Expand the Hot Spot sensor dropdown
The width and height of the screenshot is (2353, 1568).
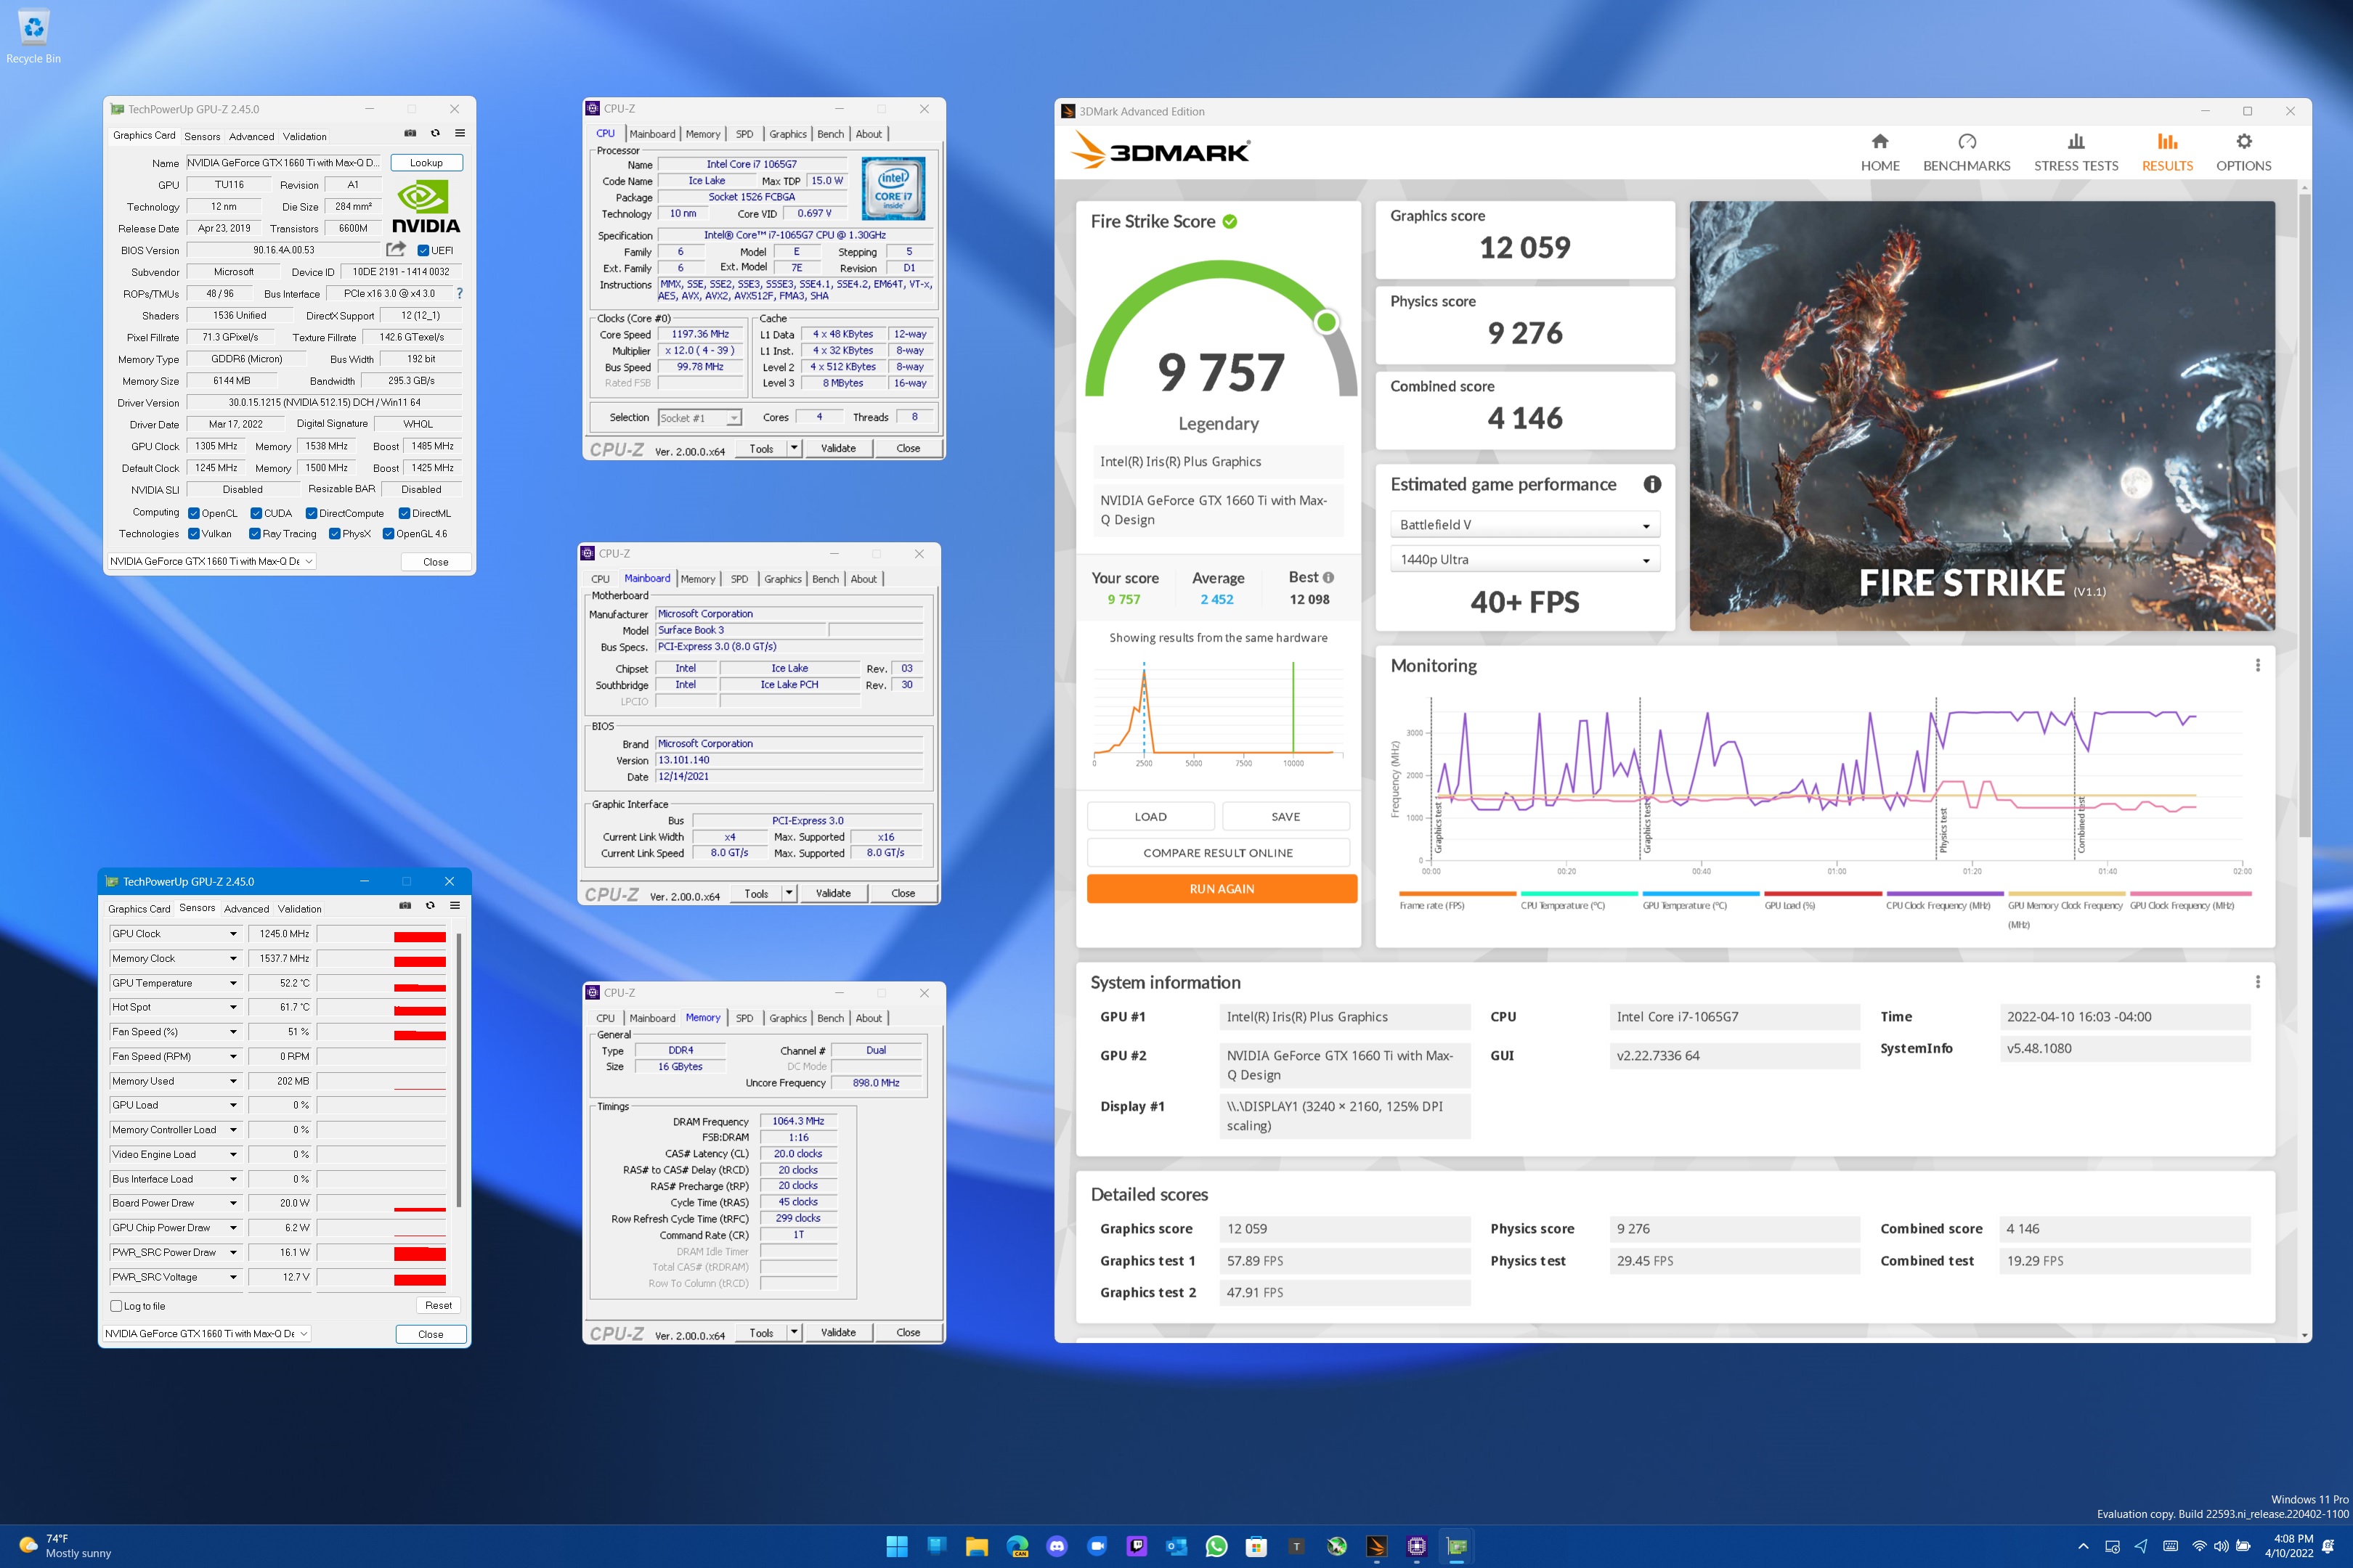click(x=233, y=1007)
